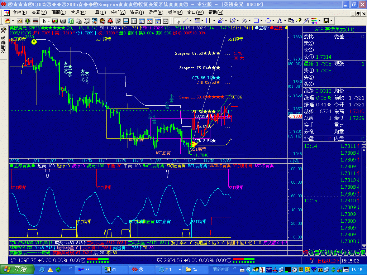This screenshot has width=367, height=275.
Task: Click the tick list scrollbar down arrow
Action: [364, 246]
